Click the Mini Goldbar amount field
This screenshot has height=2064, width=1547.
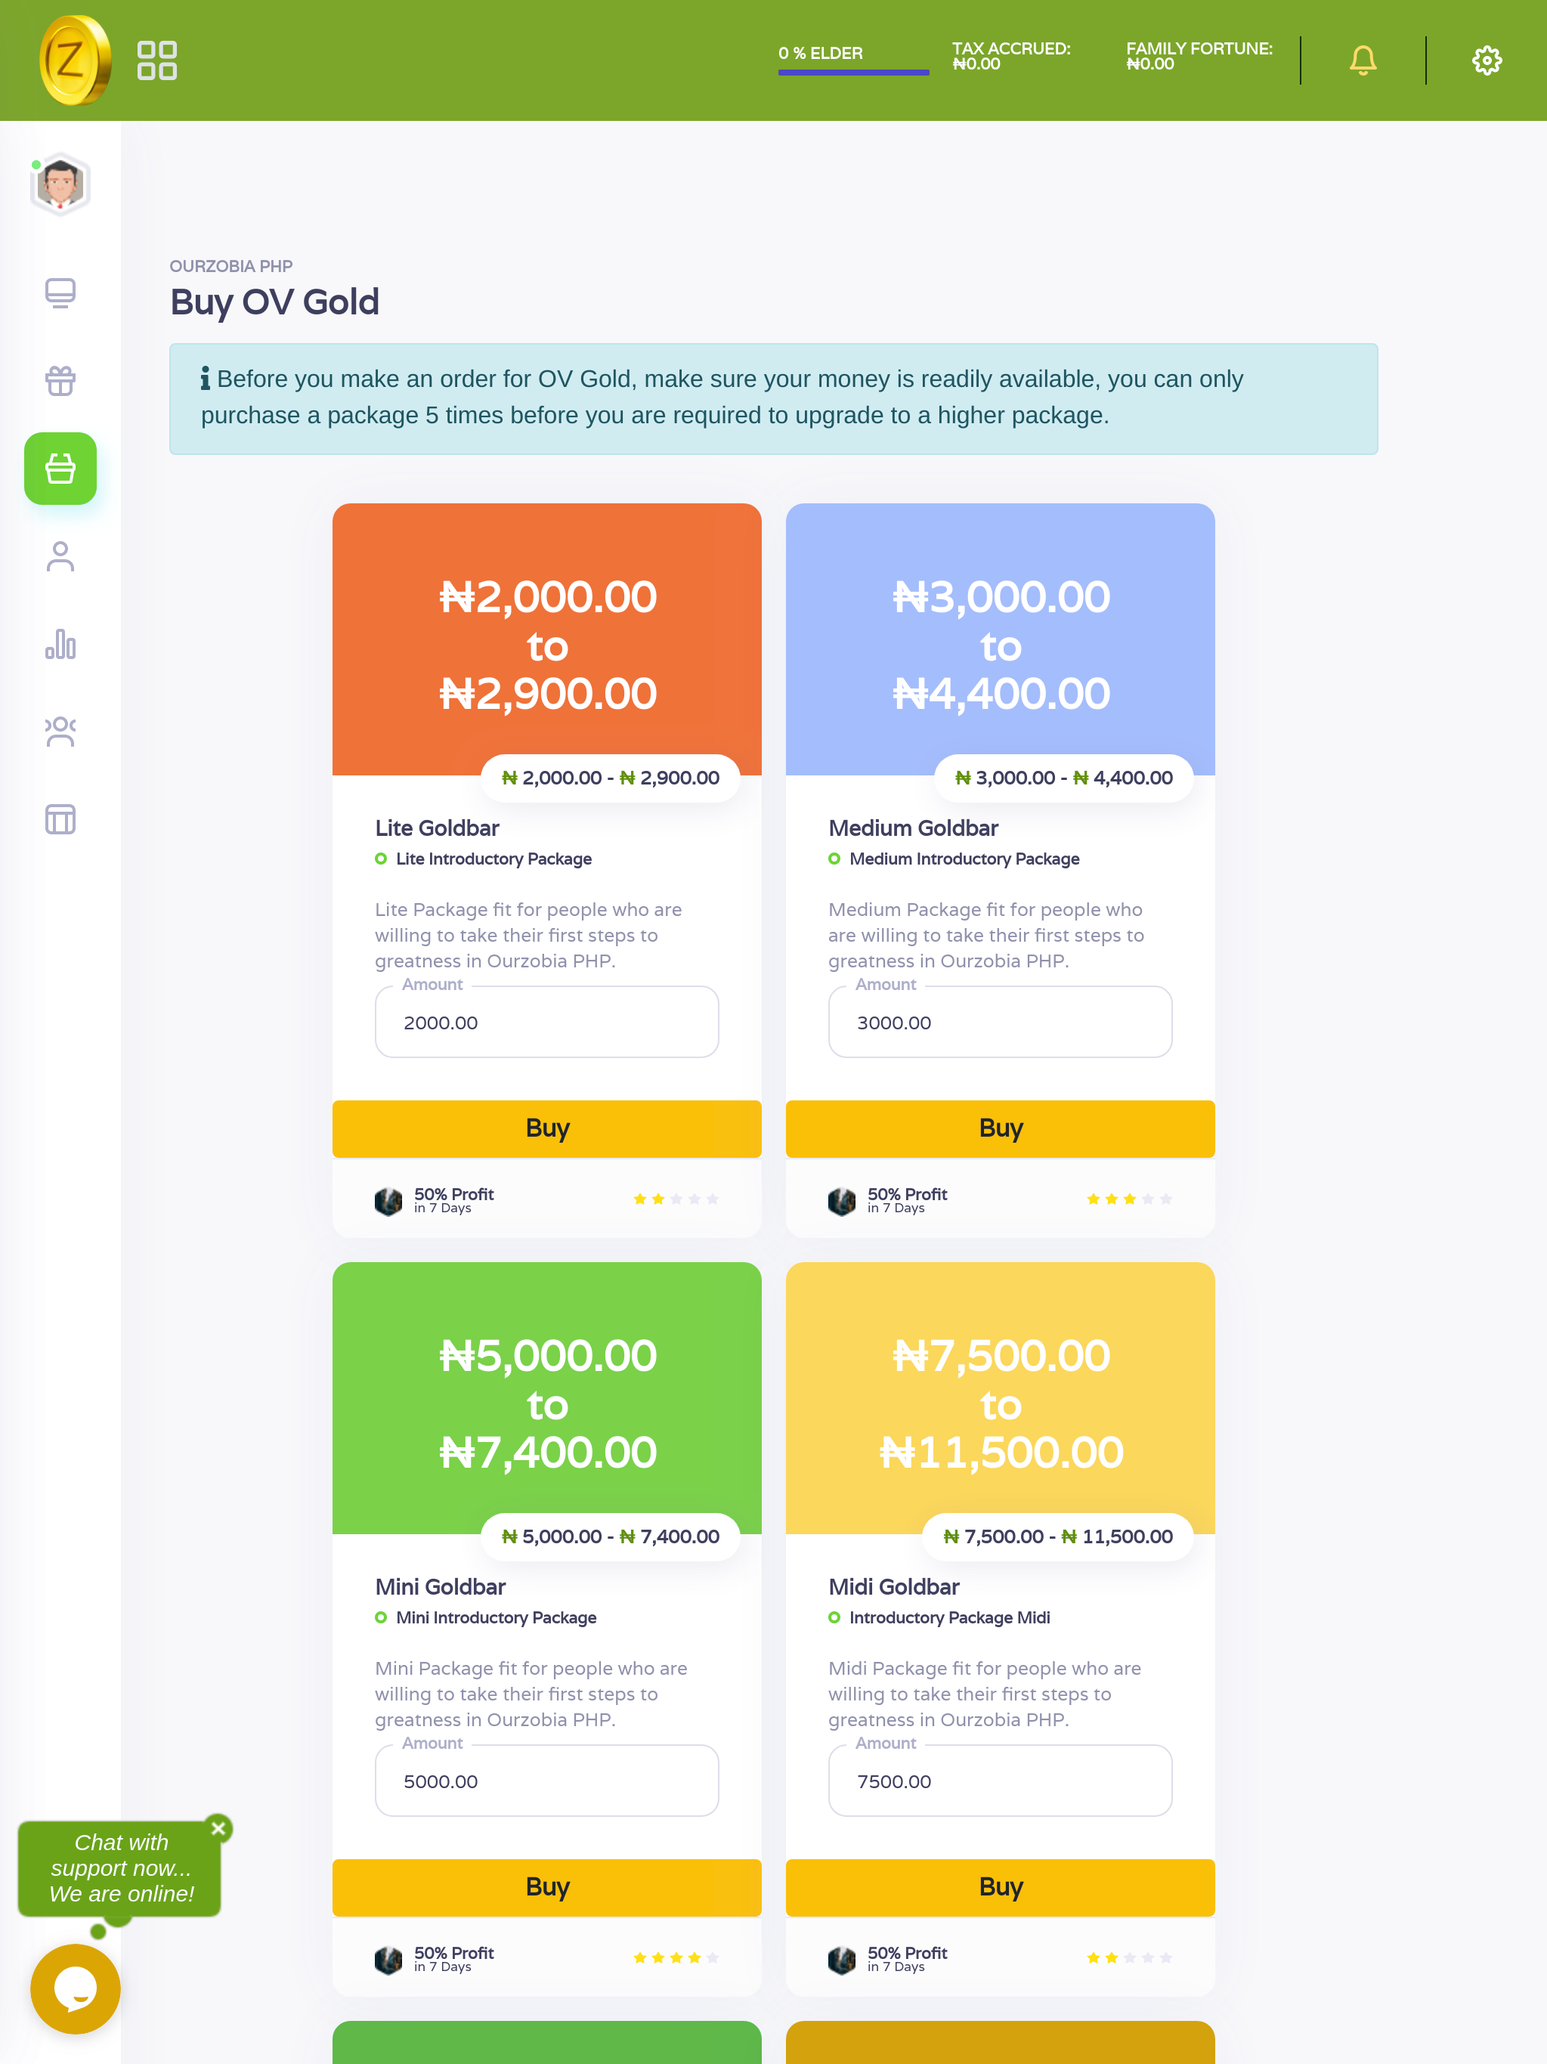tap(546, 1781)
